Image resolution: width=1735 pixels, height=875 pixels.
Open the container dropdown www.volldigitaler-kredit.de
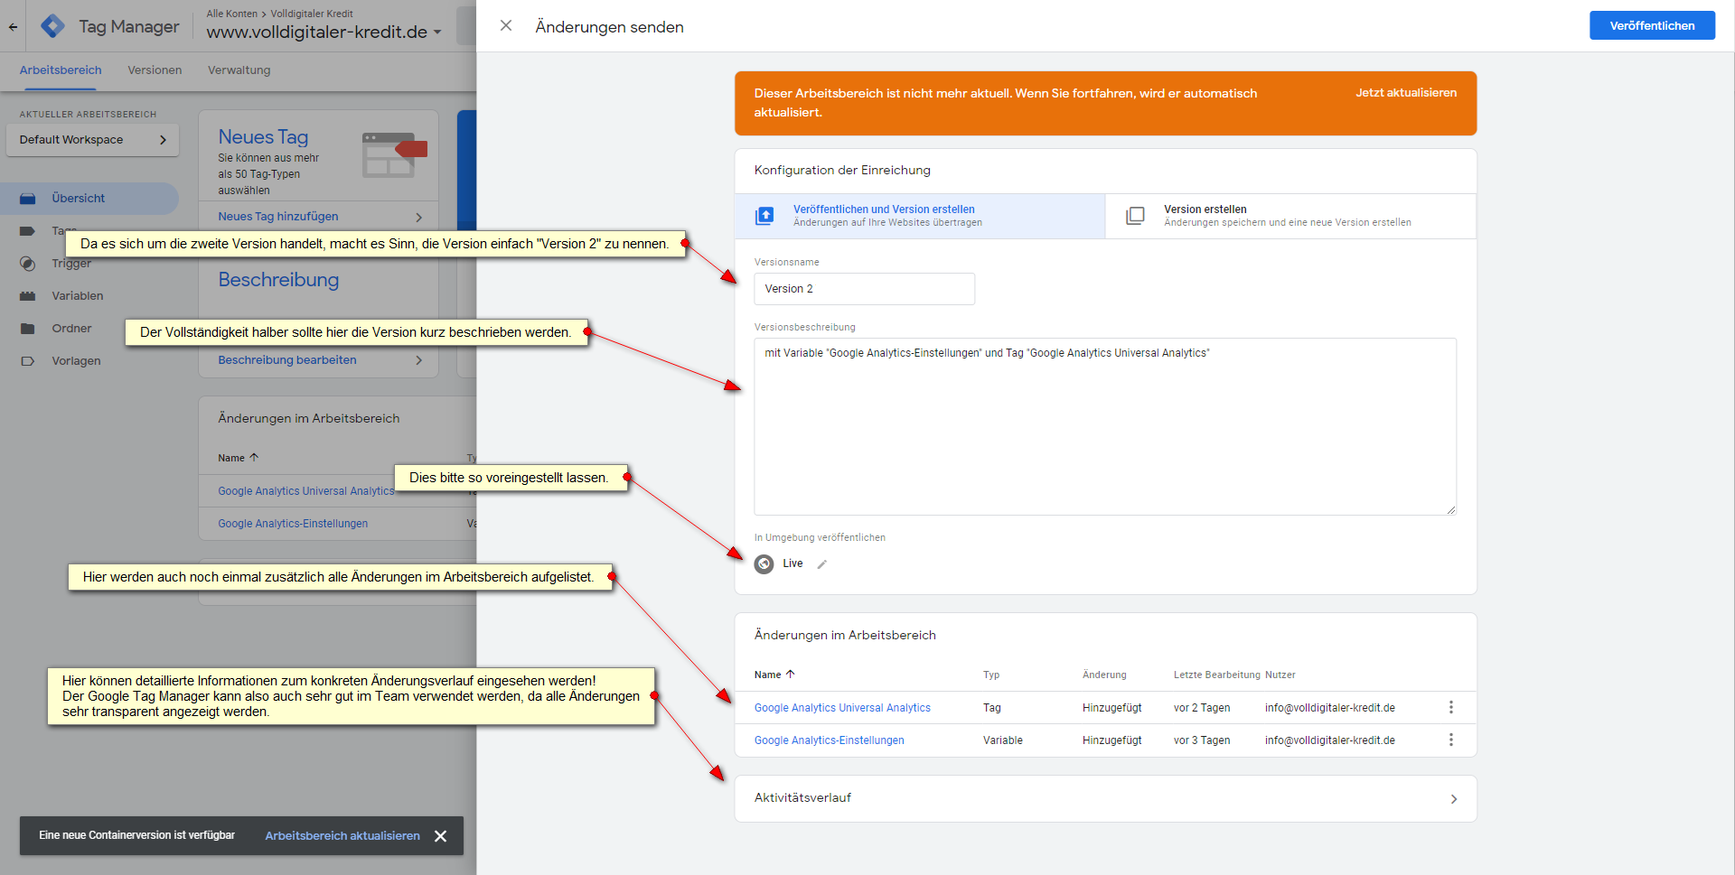coord(324,32)
